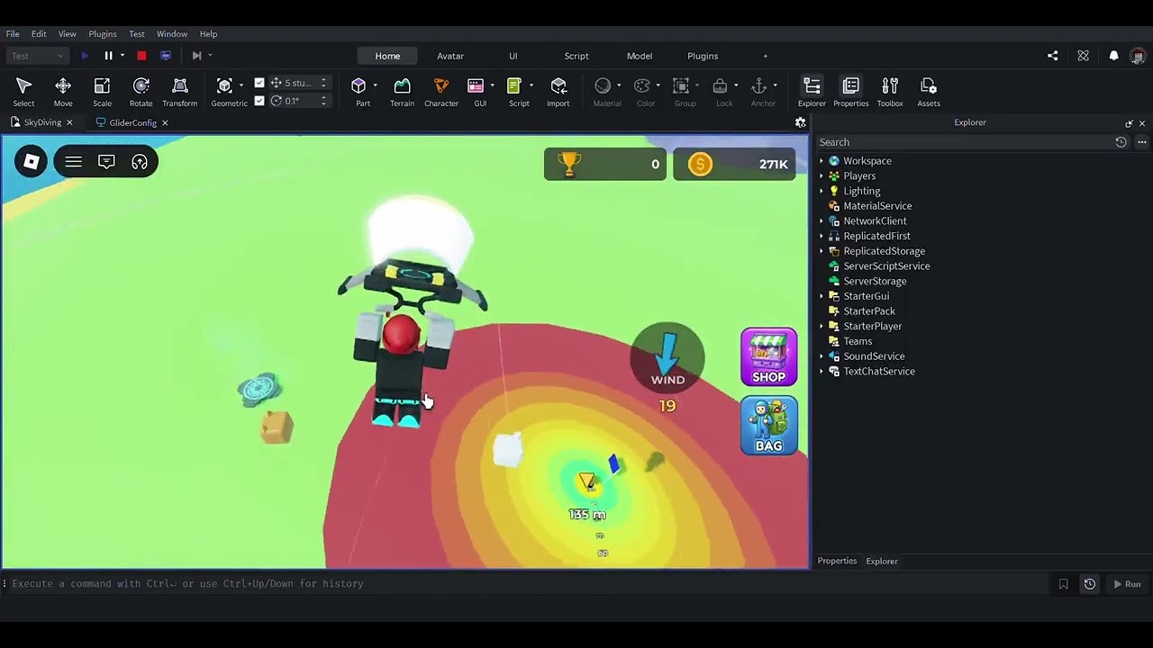Viewport: 1153px width, 648px height.
Task: Switch to bottom Properties panel tab
Action: pyautogui.click(x=837, y=561)
